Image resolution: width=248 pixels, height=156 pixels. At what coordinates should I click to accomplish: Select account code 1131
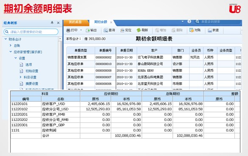15,130
